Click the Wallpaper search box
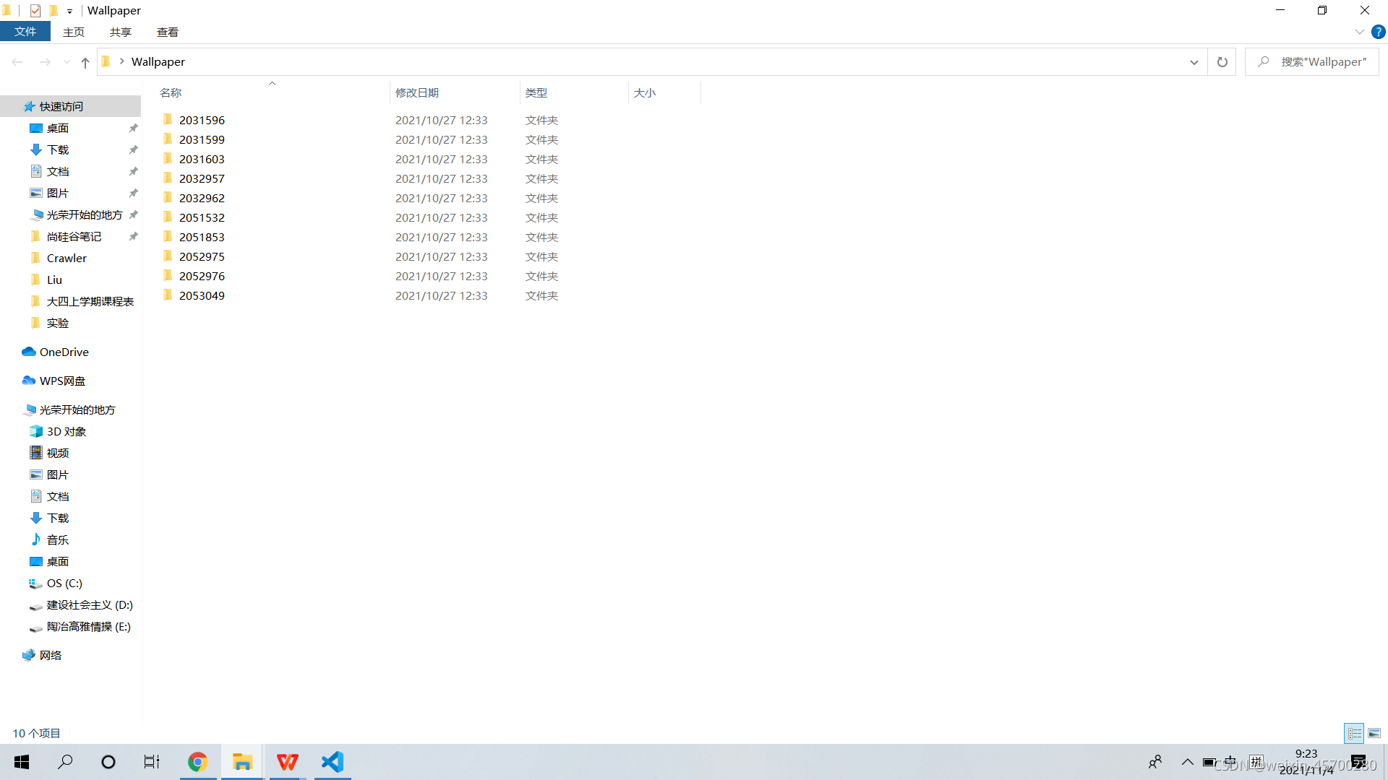 tap(1312, 62)
